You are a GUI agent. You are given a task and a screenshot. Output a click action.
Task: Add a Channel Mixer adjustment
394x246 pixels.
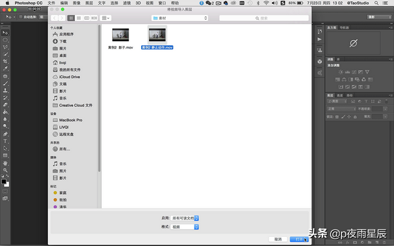pos(364,79)
